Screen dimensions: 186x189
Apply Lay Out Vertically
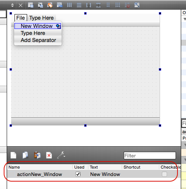pos(79,5)
